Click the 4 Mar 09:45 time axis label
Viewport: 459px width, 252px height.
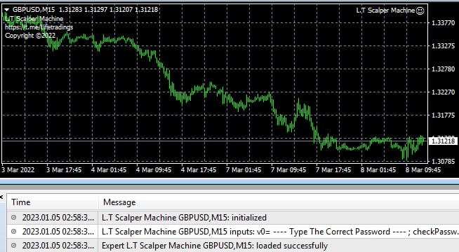click(154, 169)
